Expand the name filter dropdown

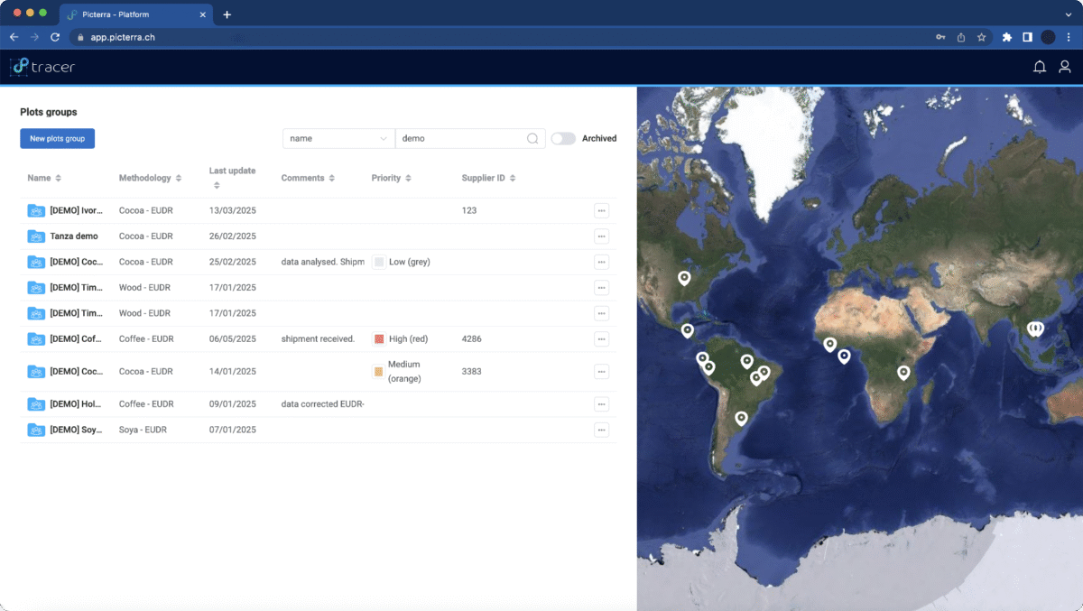click(x=338, y=138)
